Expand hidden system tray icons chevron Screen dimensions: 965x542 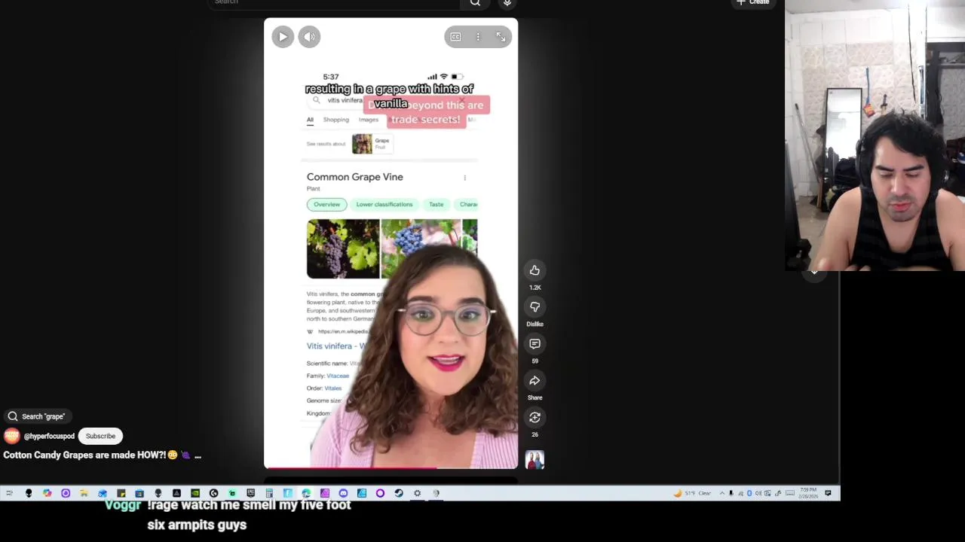(x=722, y=493)
